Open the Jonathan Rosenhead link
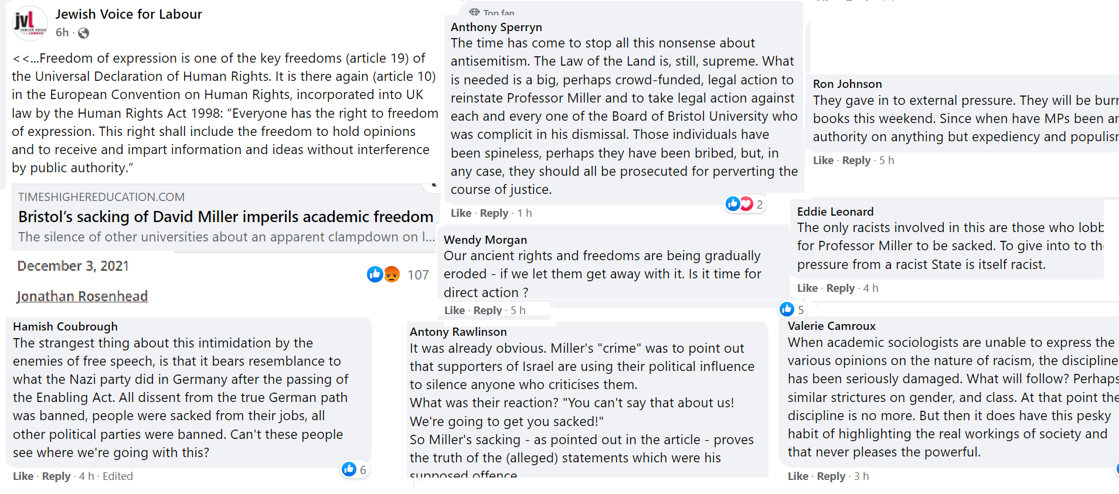The image size is (1119, 494). tap(82, 297)
